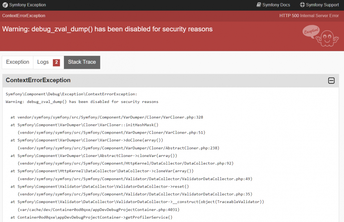Open the Symfony Docs link
344x222 pixels.
pos(276,5)
